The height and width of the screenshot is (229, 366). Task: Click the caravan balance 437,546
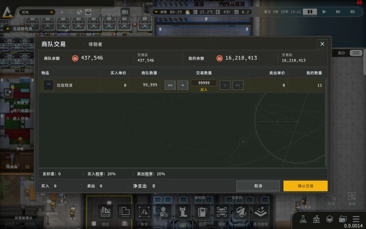tap(92, 58)
